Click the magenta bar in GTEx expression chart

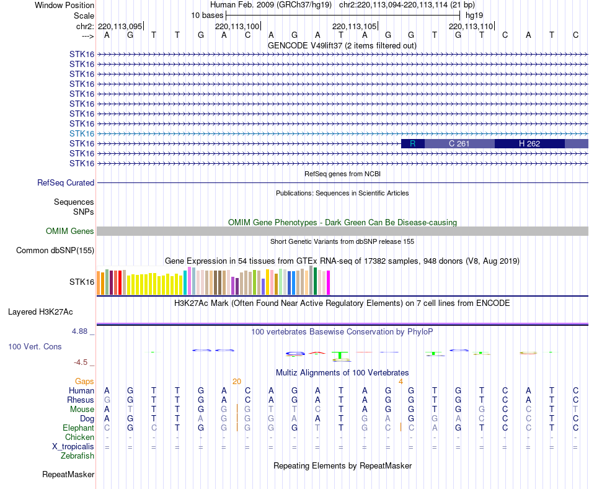pos(329,282)
